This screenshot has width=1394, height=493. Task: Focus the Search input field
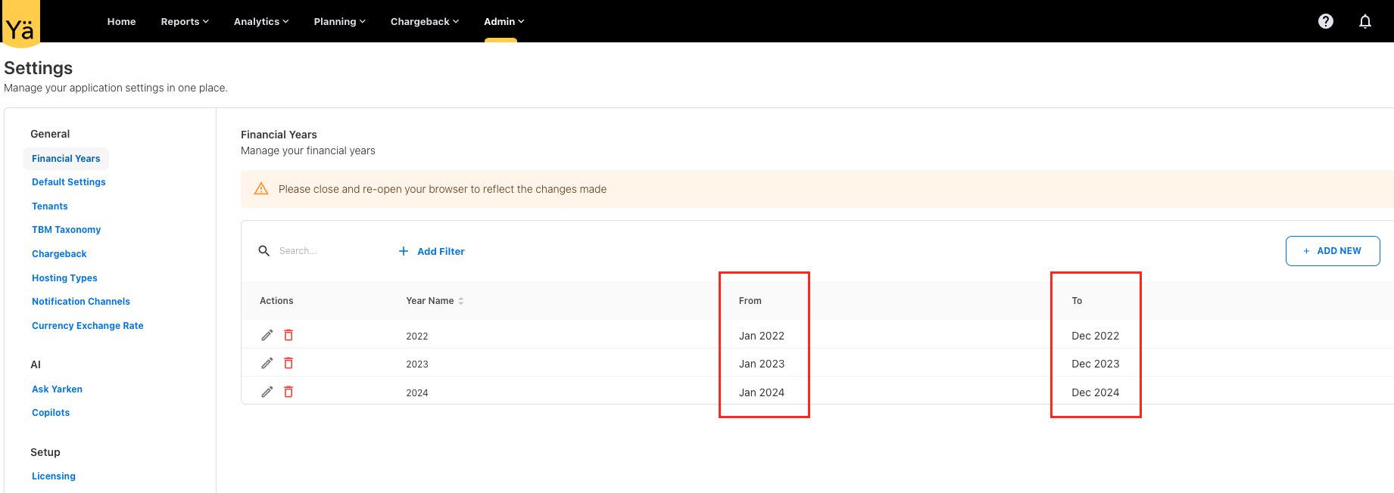tap(326, 251)
